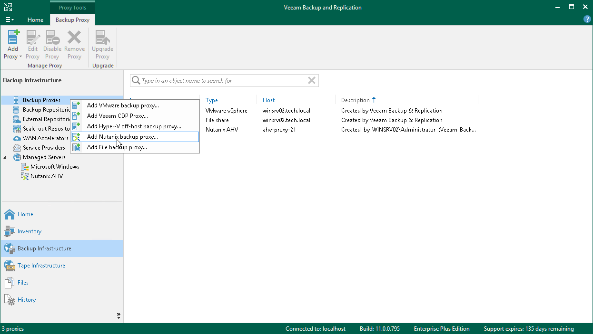This screenshot has height=334, width=593.
Task: Click winsrv02.tech.local in the File share row
Action: click(287, 120)
